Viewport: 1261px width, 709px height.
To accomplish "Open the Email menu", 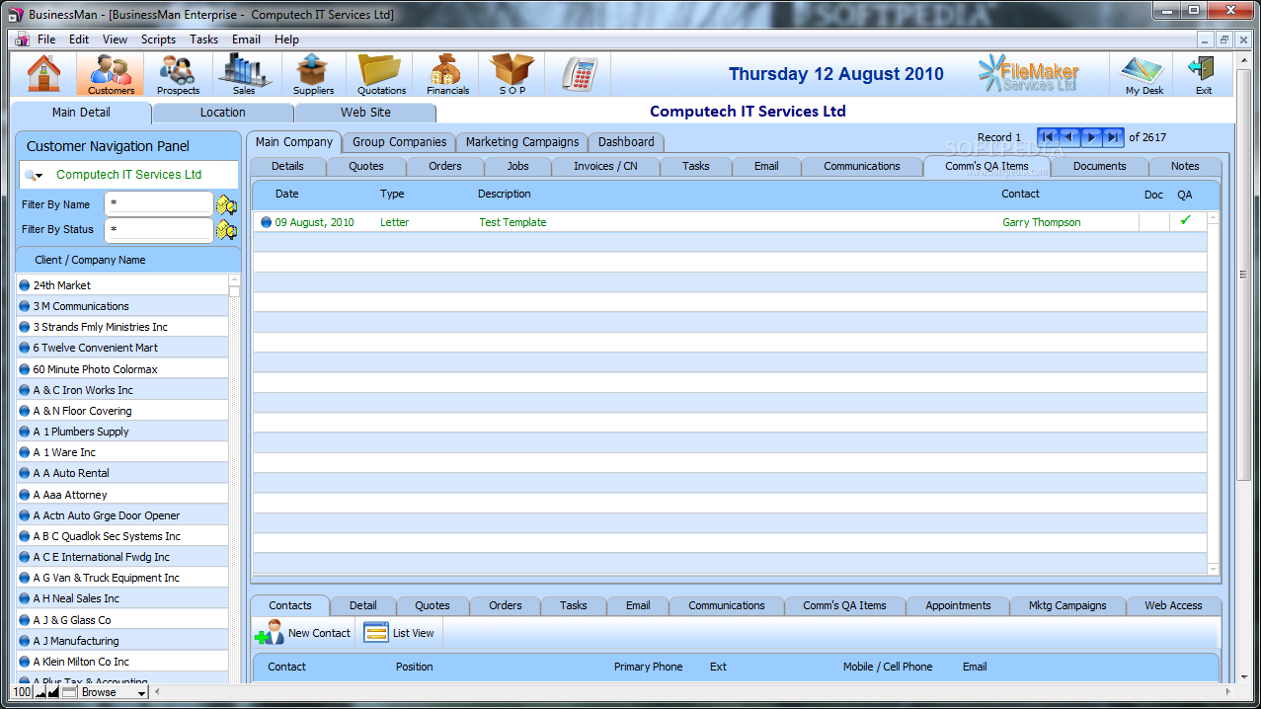I will coord(246,39).
